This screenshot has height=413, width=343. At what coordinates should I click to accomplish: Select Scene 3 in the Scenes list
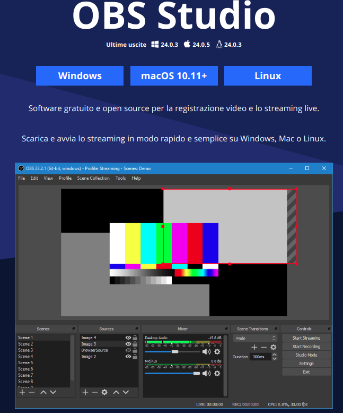click(x=25, y=350)
